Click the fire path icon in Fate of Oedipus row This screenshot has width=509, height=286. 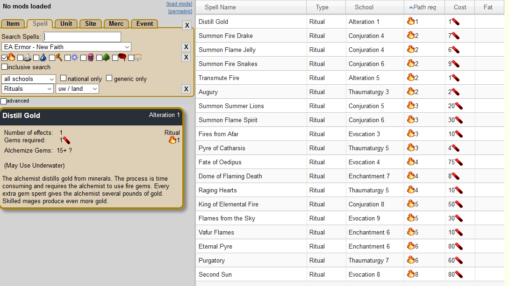(411, 161)
